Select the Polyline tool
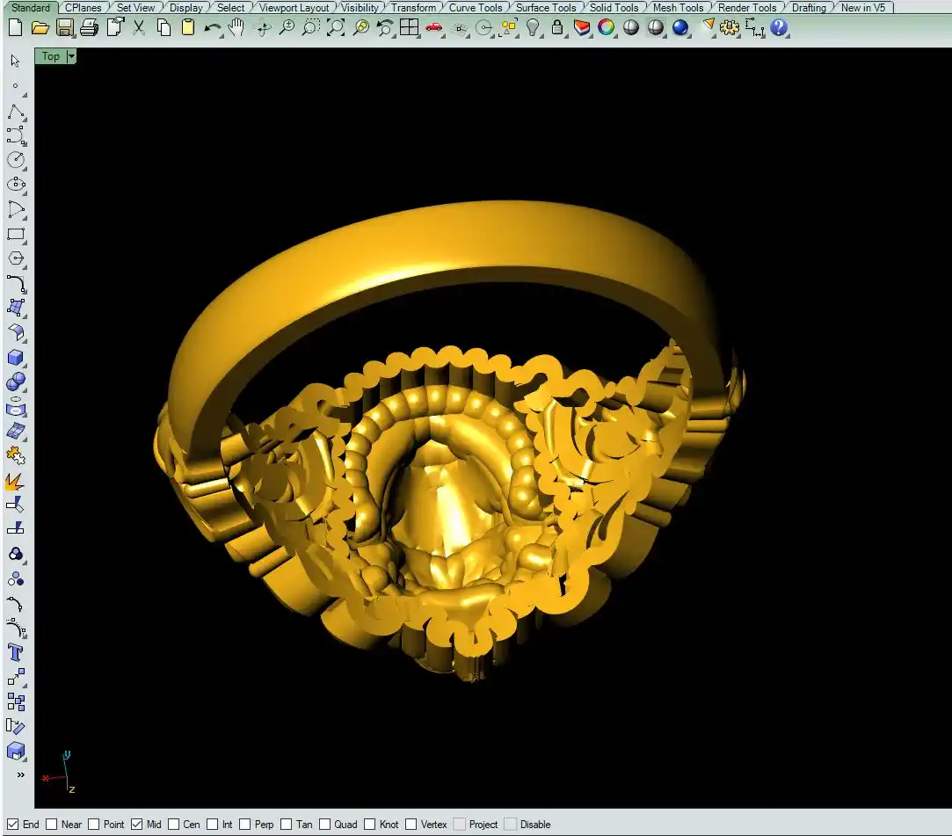 point(15,112)
